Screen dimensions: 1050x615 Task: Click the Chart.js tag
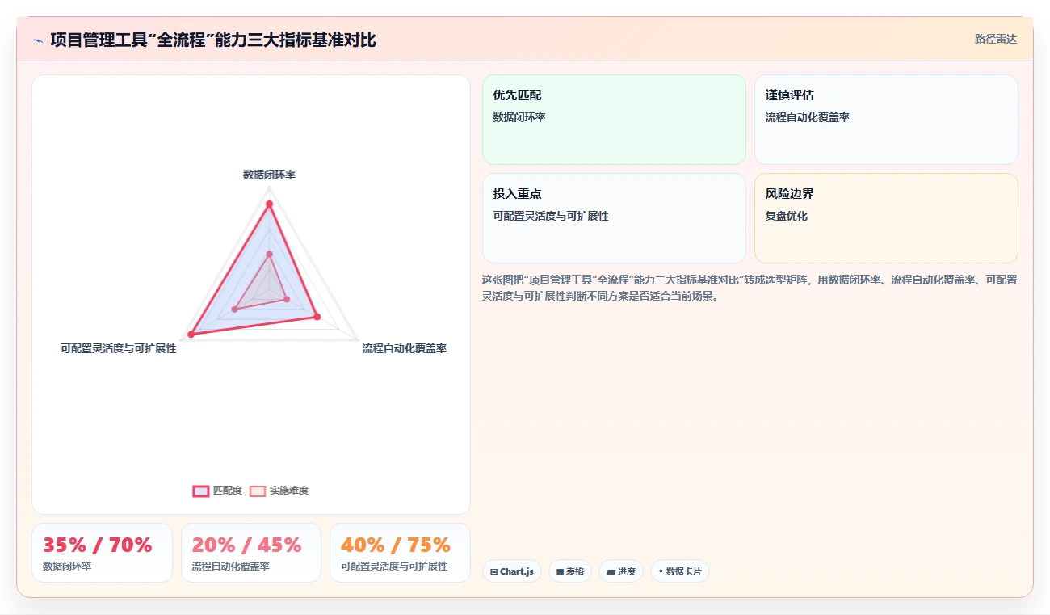512,571
